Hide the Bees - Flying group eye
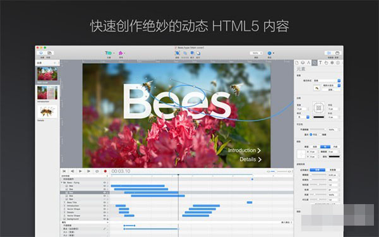This screenshot has height=237, width=379. pyautogui.click(x=105, y=183)
